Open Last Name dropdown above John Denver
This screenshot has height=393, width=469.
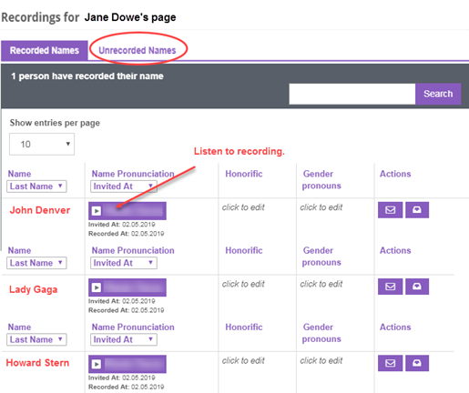pos(36,186)
